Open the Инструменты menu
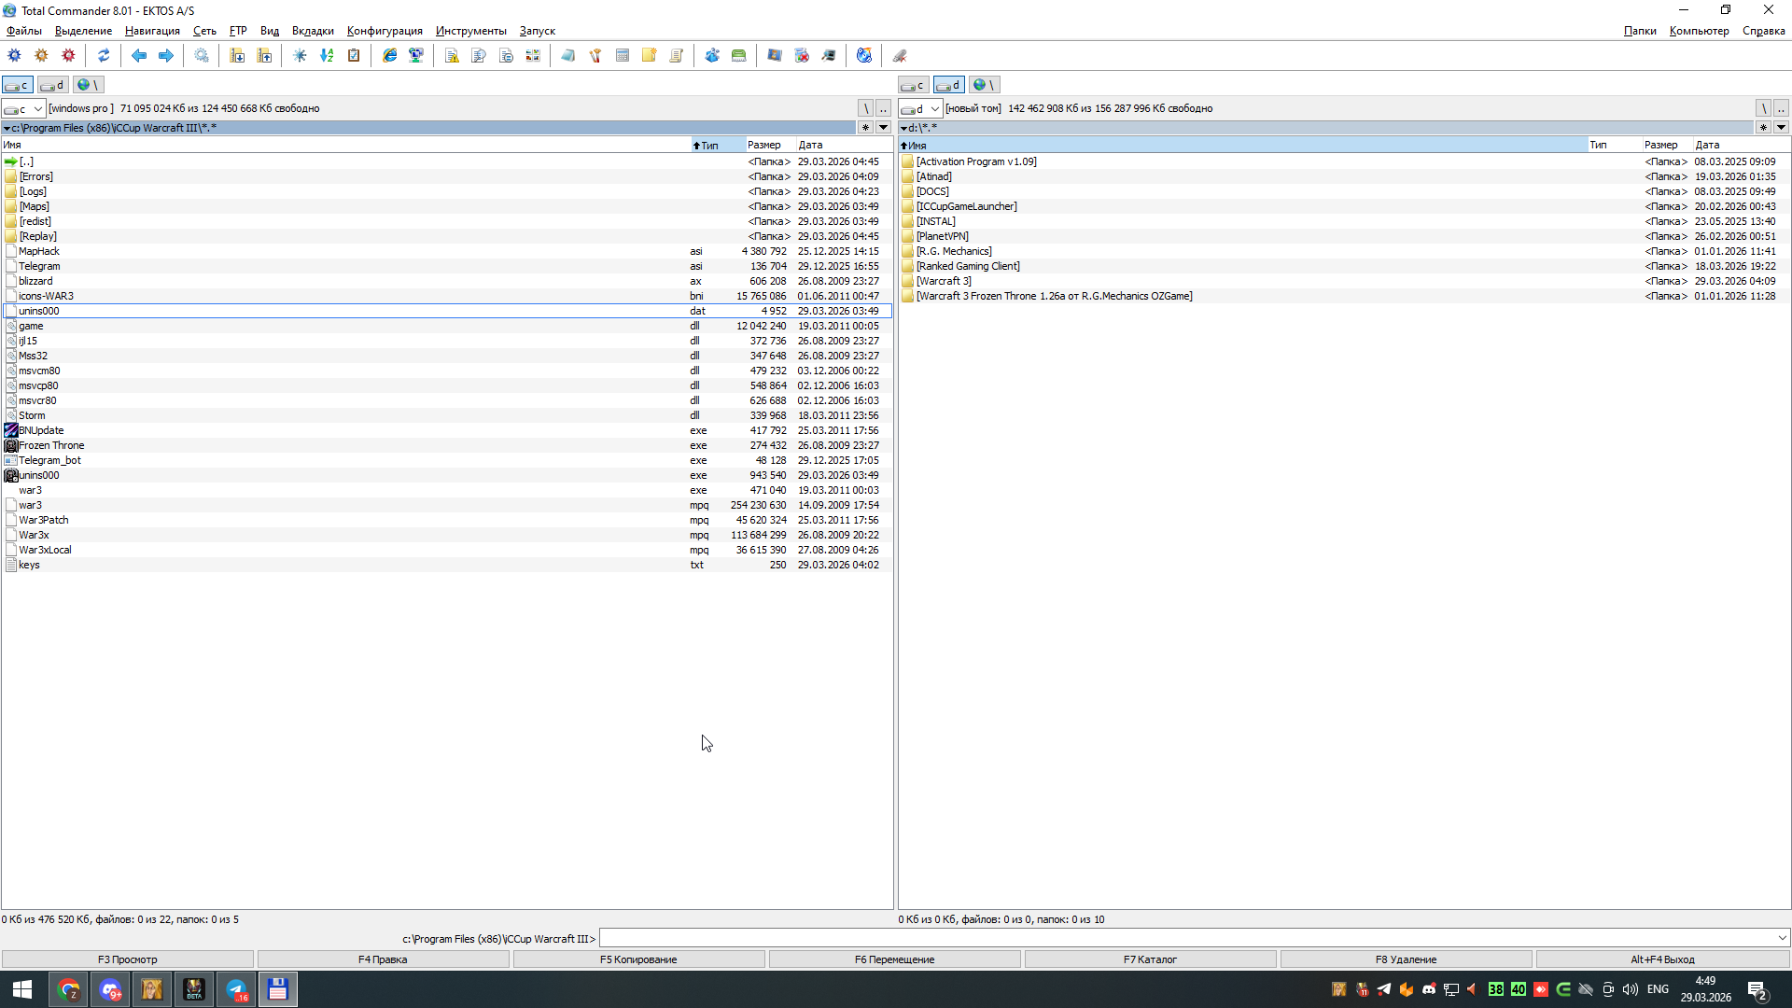 click(x=470, y=31)
